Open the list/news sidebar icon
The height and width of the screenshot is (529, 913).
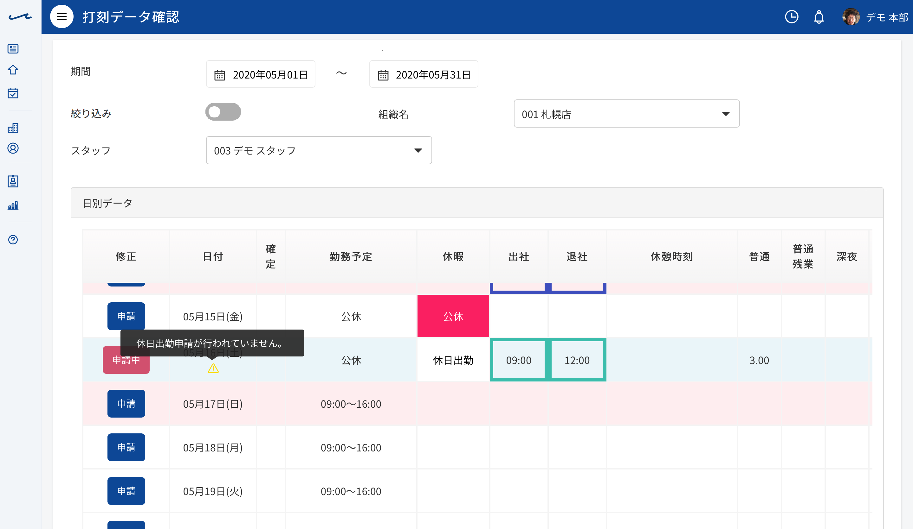pos(13,48)
